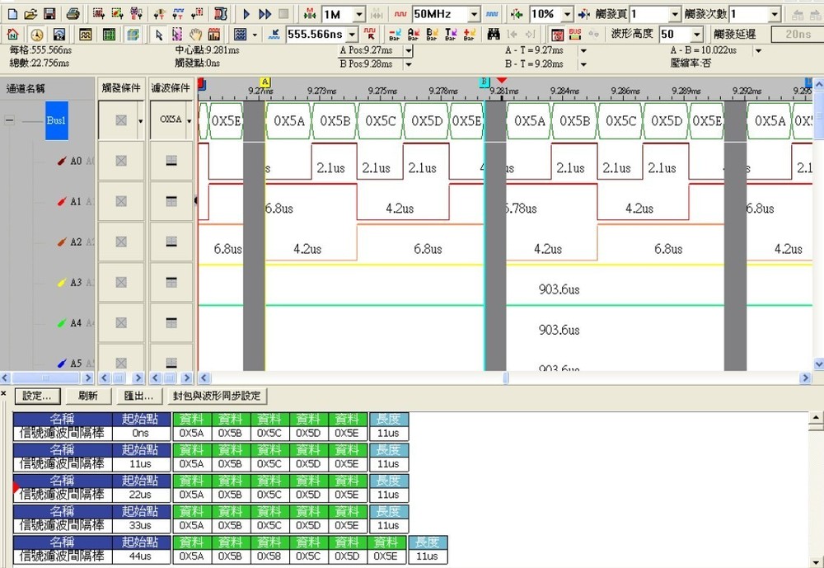Toggle filter condition for channel A0
Viewport: 824px width, 568px height.
click(171, 161)
